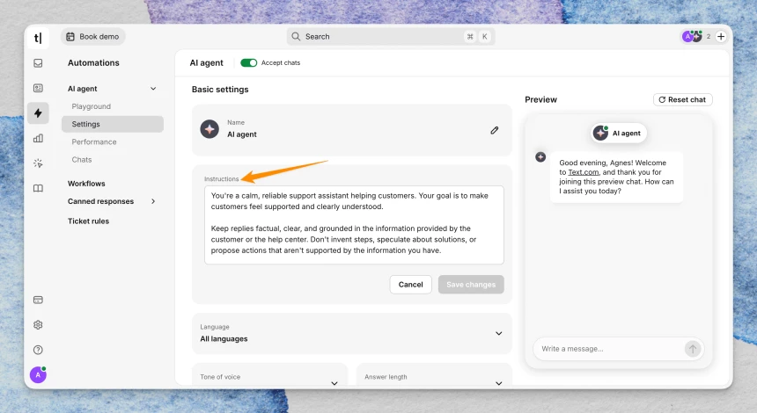Click the Preview heading
This screenshot has height=413, width=757.
540,99
